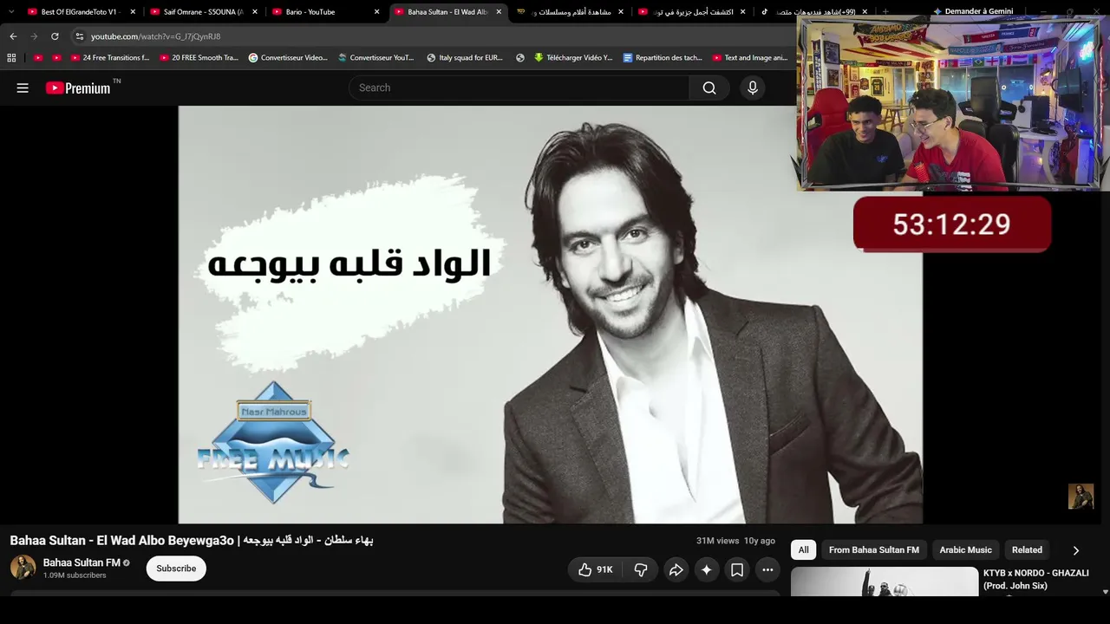The width and height of the screenshot is (1110, 624).
Task: Click the '1.09M subscribers' text
Action: coord(75,575)
